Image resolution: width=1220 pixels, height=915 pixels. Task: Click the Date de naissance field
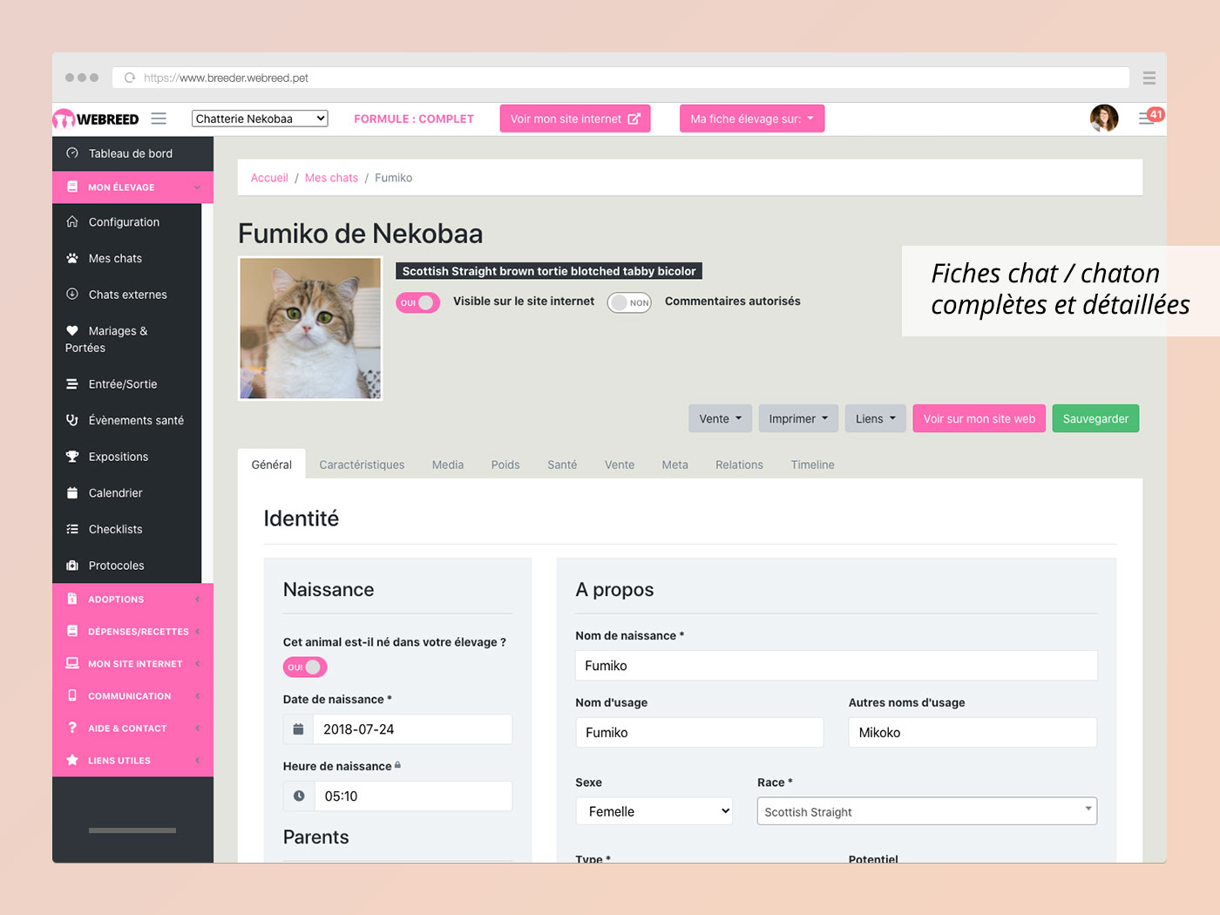click(x=412, y=729)
